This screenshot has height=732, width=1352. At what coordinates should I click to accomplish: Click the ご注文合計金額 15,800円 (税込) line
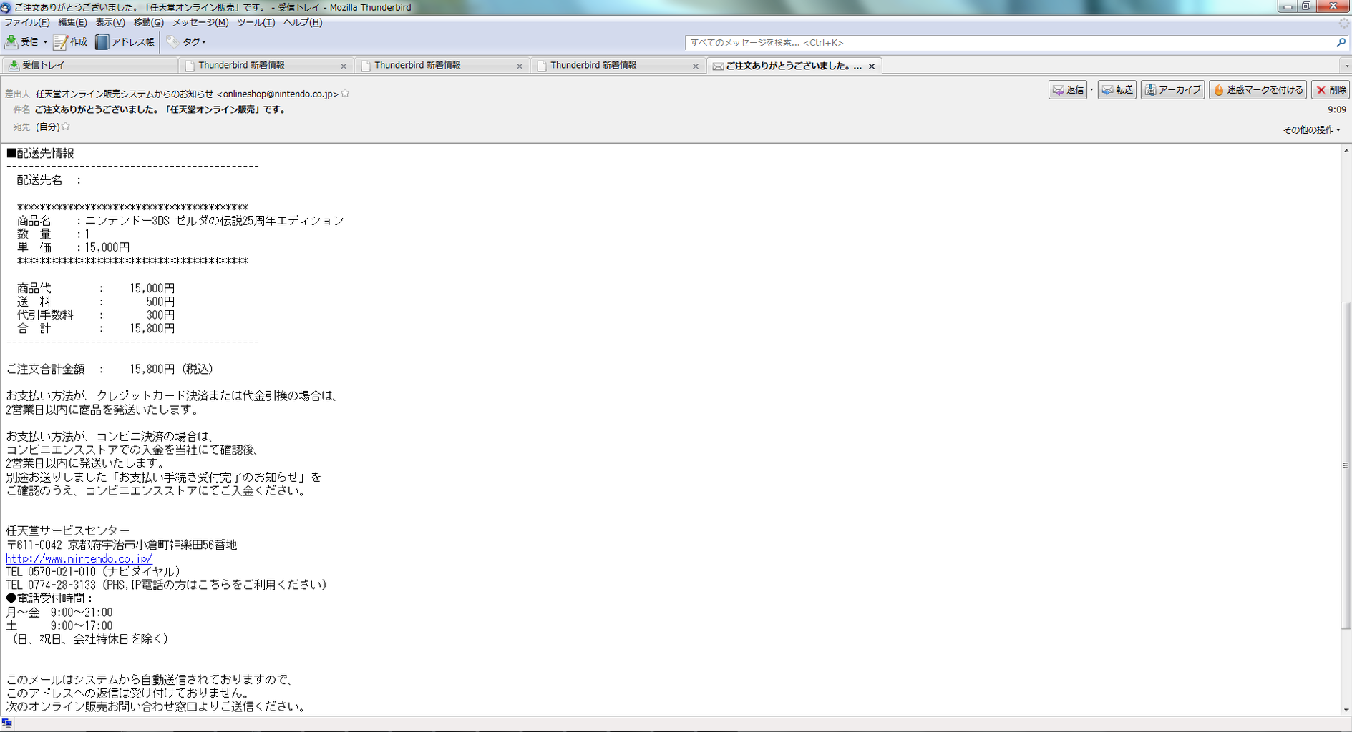pos(110,369)
